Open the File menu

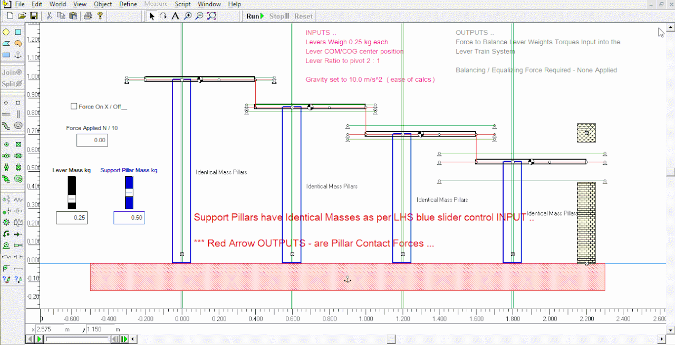(x=20, y=4)
